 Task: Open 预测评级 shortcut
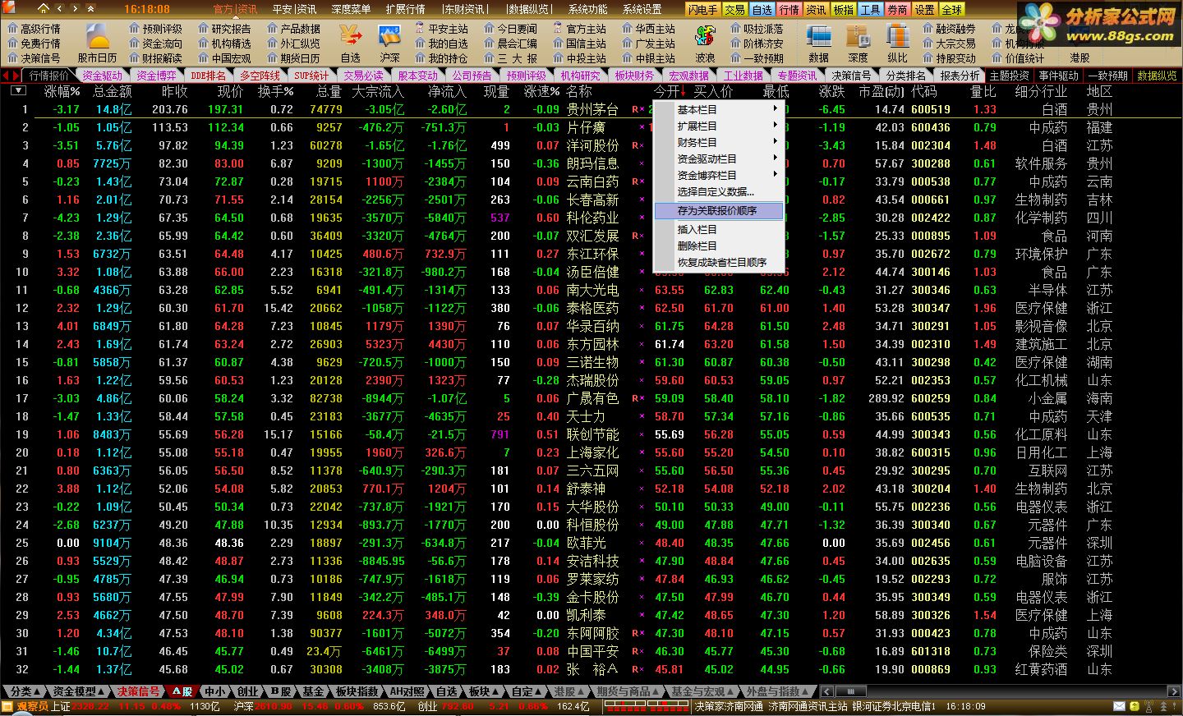click(155, 29)
